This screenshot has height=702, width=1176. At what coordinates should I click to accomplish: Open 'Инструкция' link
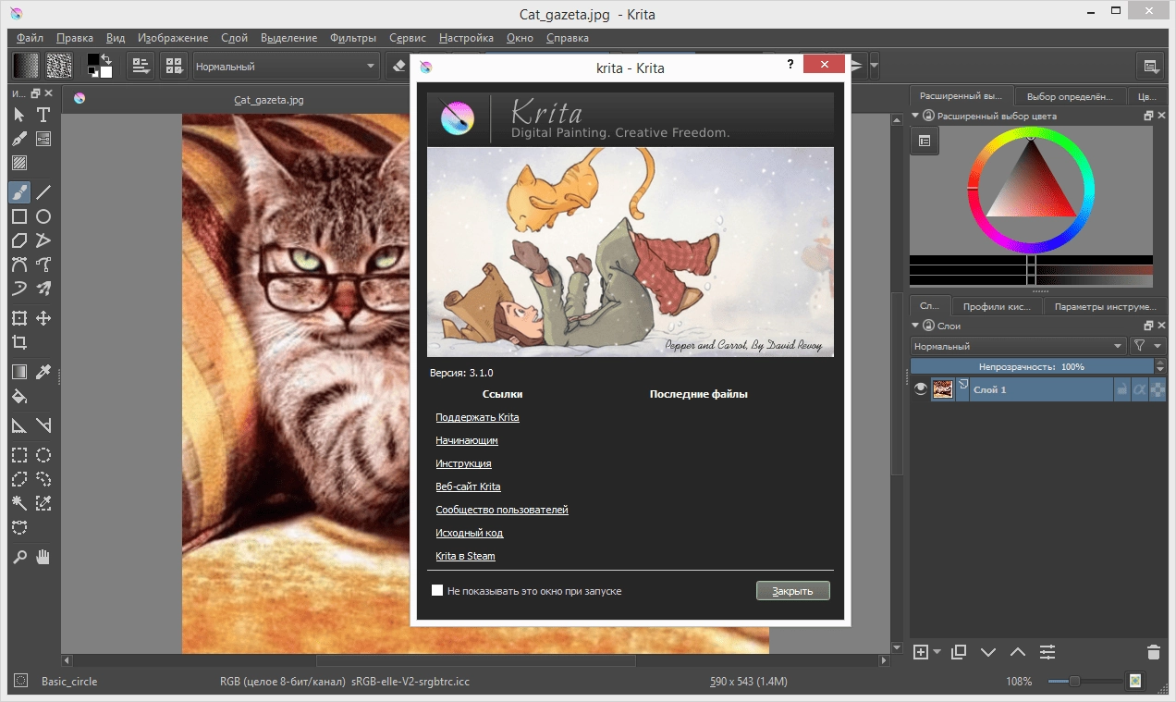pos(463,463)
